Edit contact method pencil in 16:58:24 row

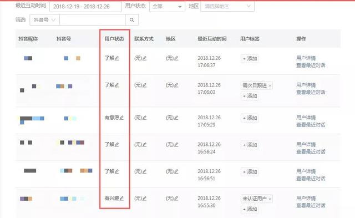(144, 145)
